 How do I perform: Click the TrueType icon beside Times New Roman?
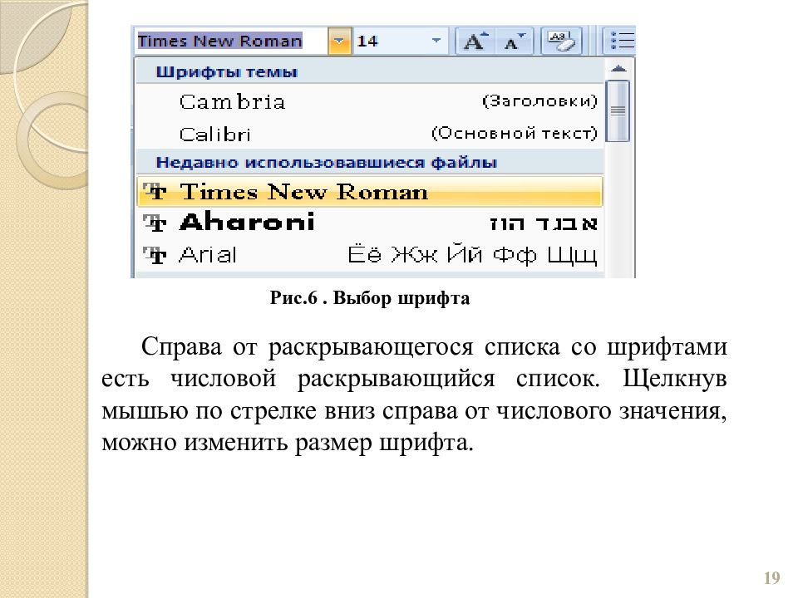click(x=155, y=192)
